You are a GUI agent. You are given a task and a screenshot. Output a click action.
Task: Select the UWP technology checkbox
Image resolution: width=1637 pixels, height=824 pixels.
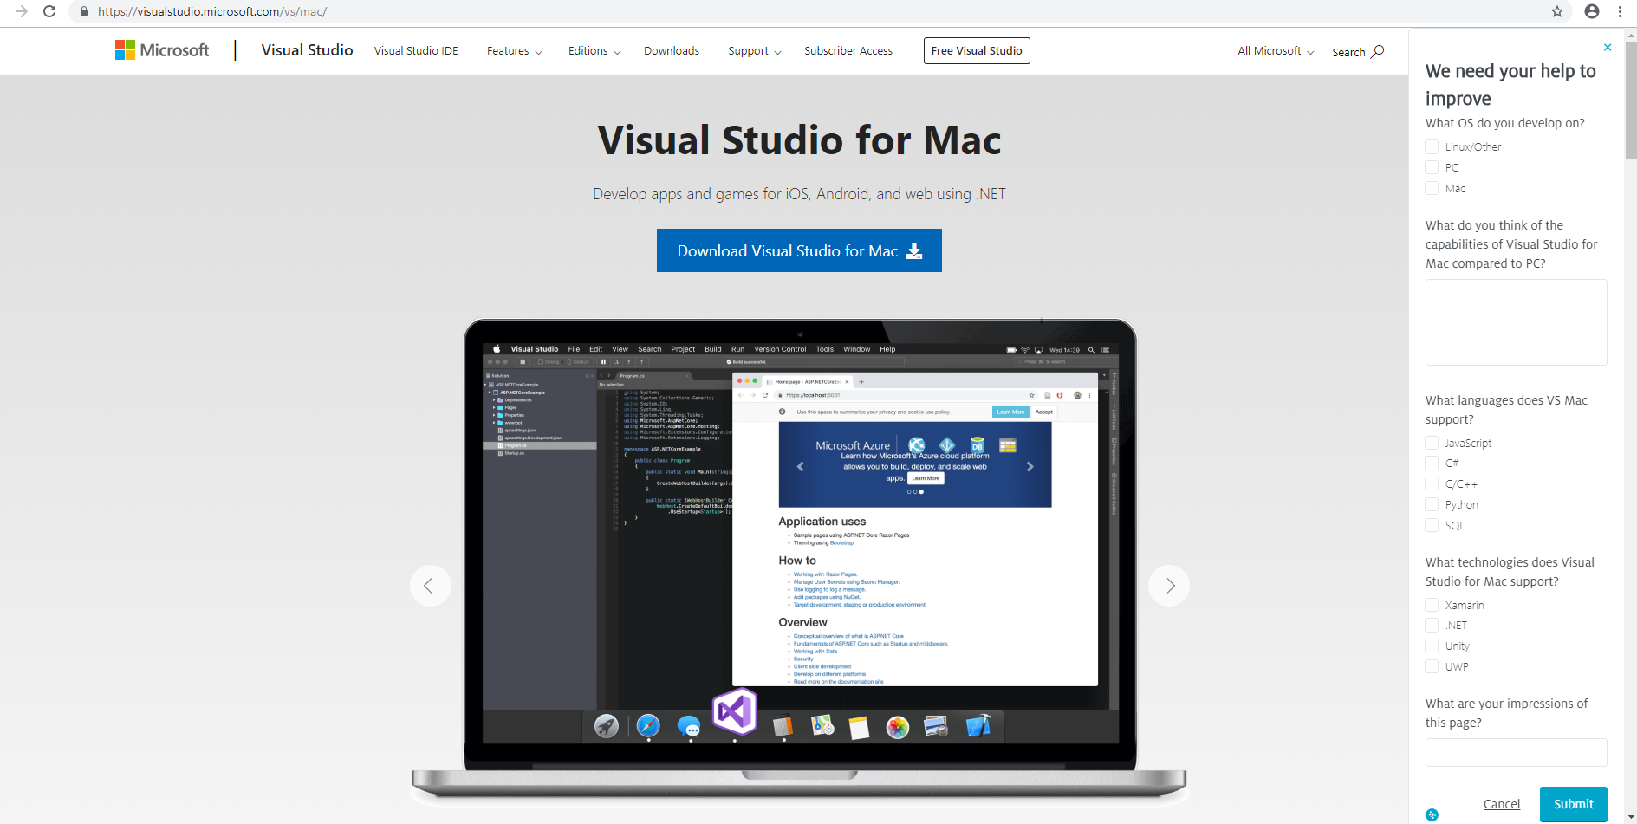[1432, 666]
